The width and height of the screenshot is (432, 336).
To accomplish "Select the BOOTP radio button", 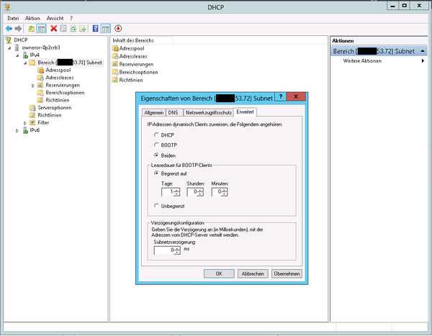I will (x=156, y=145).
